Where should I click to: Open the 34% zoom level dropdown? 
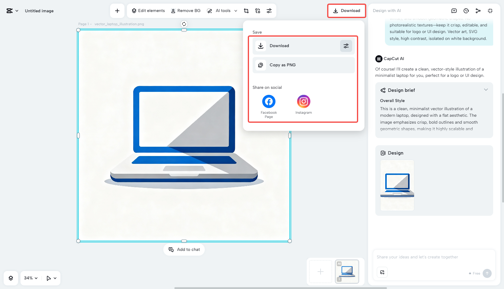[x=31, y=278]
